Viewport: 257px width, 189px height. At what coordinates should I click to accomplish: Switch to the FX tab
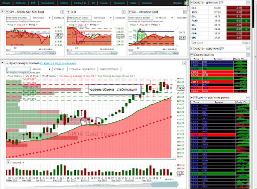click(93, 3)
